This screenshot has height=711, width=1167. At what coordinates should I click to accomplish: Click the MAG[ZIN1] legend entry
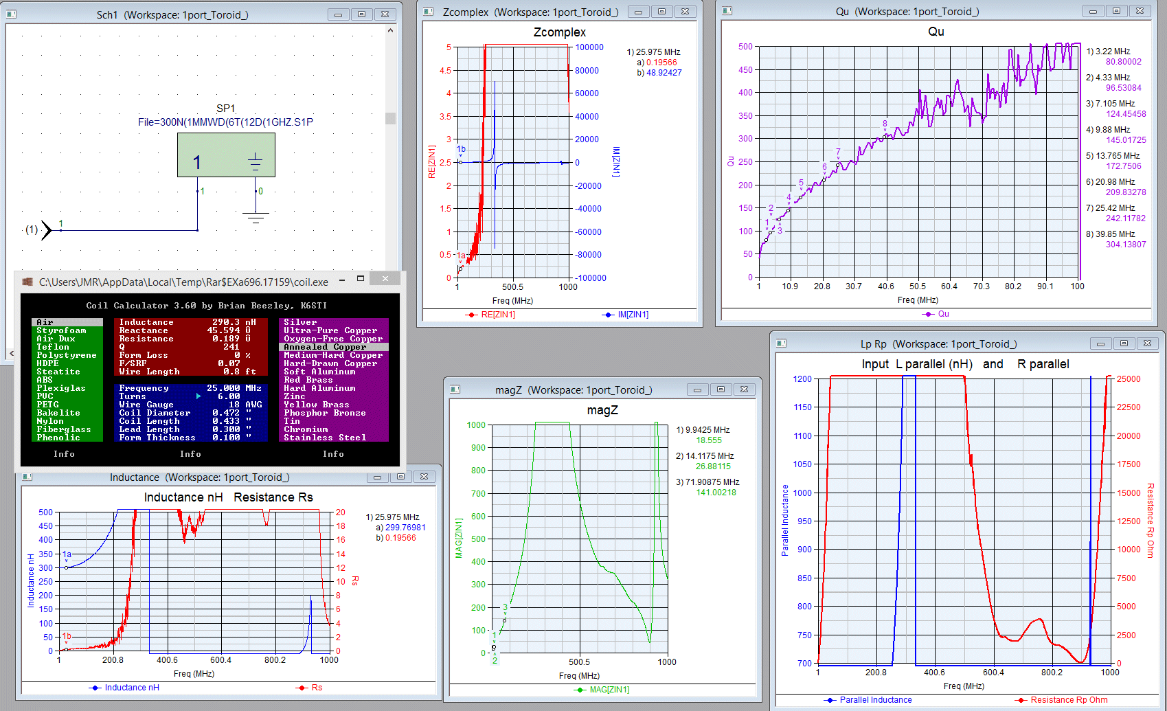coord(609,690)
